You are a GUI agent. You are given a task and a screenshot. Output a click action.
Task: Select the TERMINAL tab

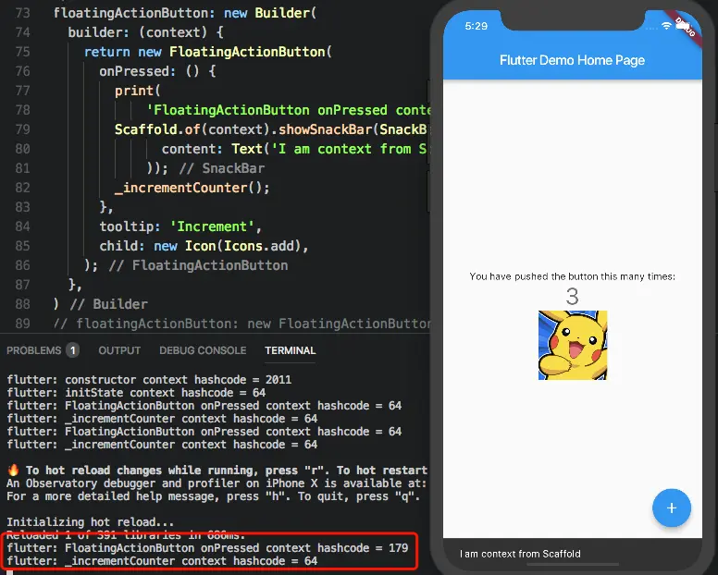pos(291,350)
